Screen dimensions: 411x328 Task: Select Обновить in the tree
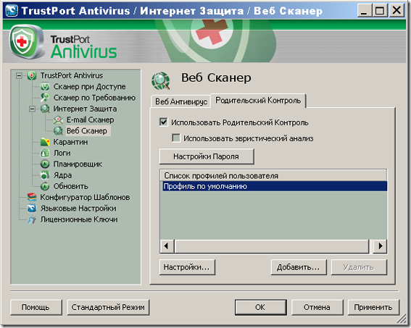coord(71,186)
